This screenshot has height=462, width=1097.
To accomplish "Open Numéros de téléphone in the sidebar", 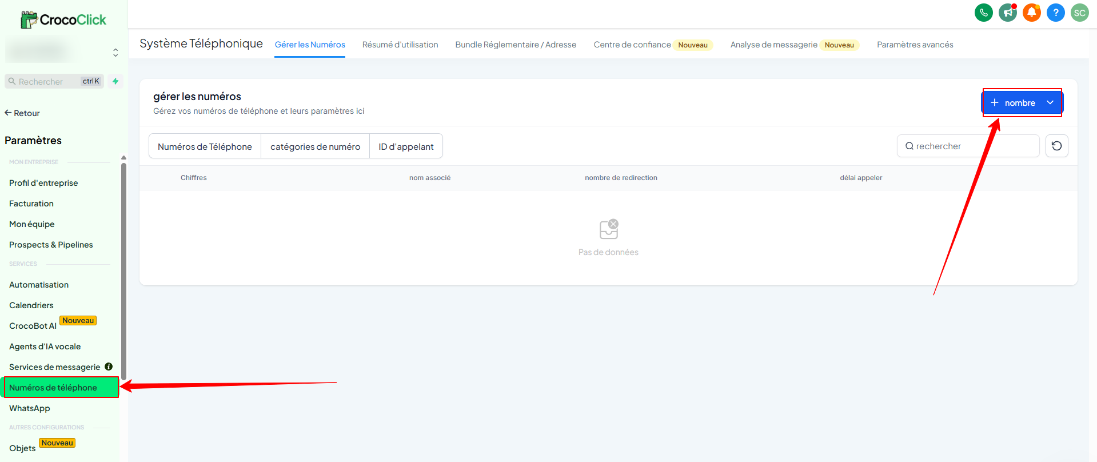I will pos(60,388).
